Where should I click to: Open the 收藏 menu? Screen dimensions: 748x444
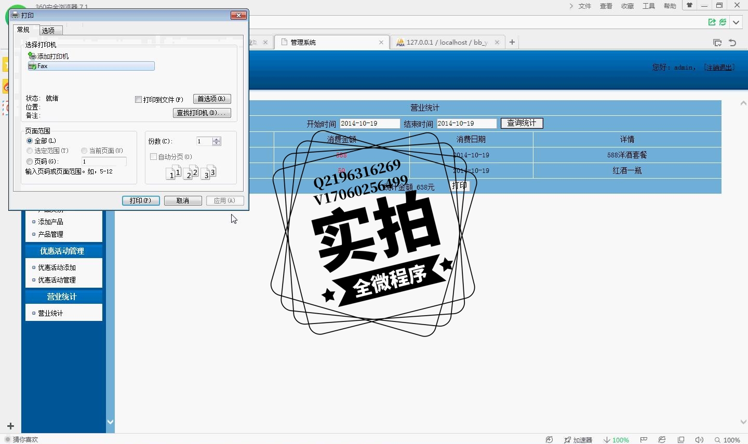[627, 6]
